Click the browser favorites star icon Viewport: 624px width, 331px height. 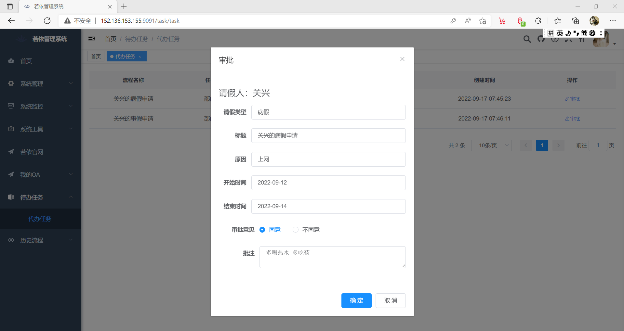tap(558, 21)
